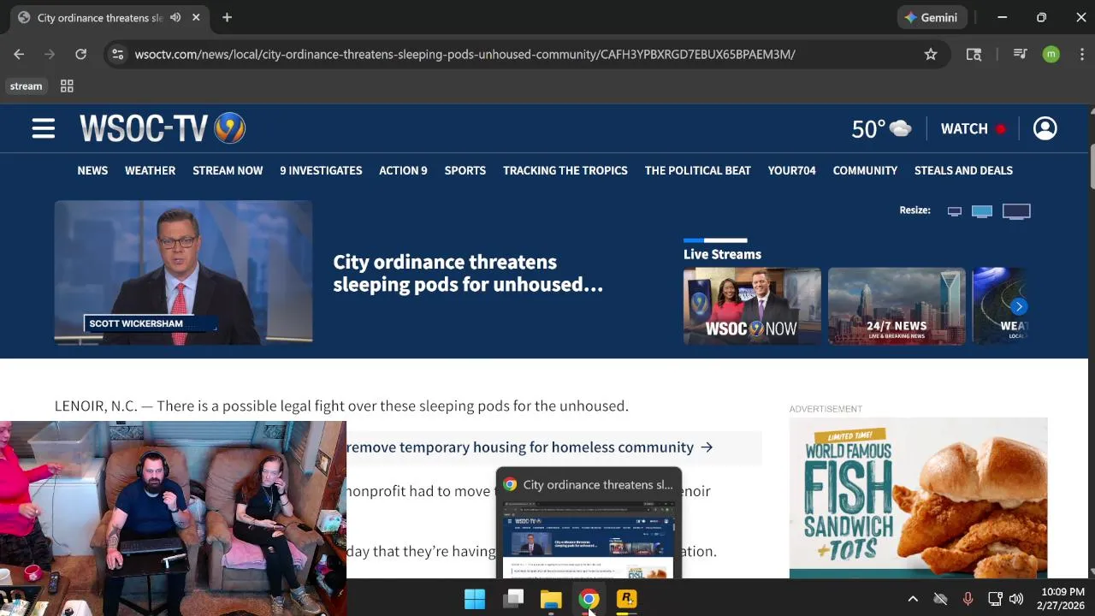Click the fish sandwich advertisement

pyautogui.click(x=919, y=498)
